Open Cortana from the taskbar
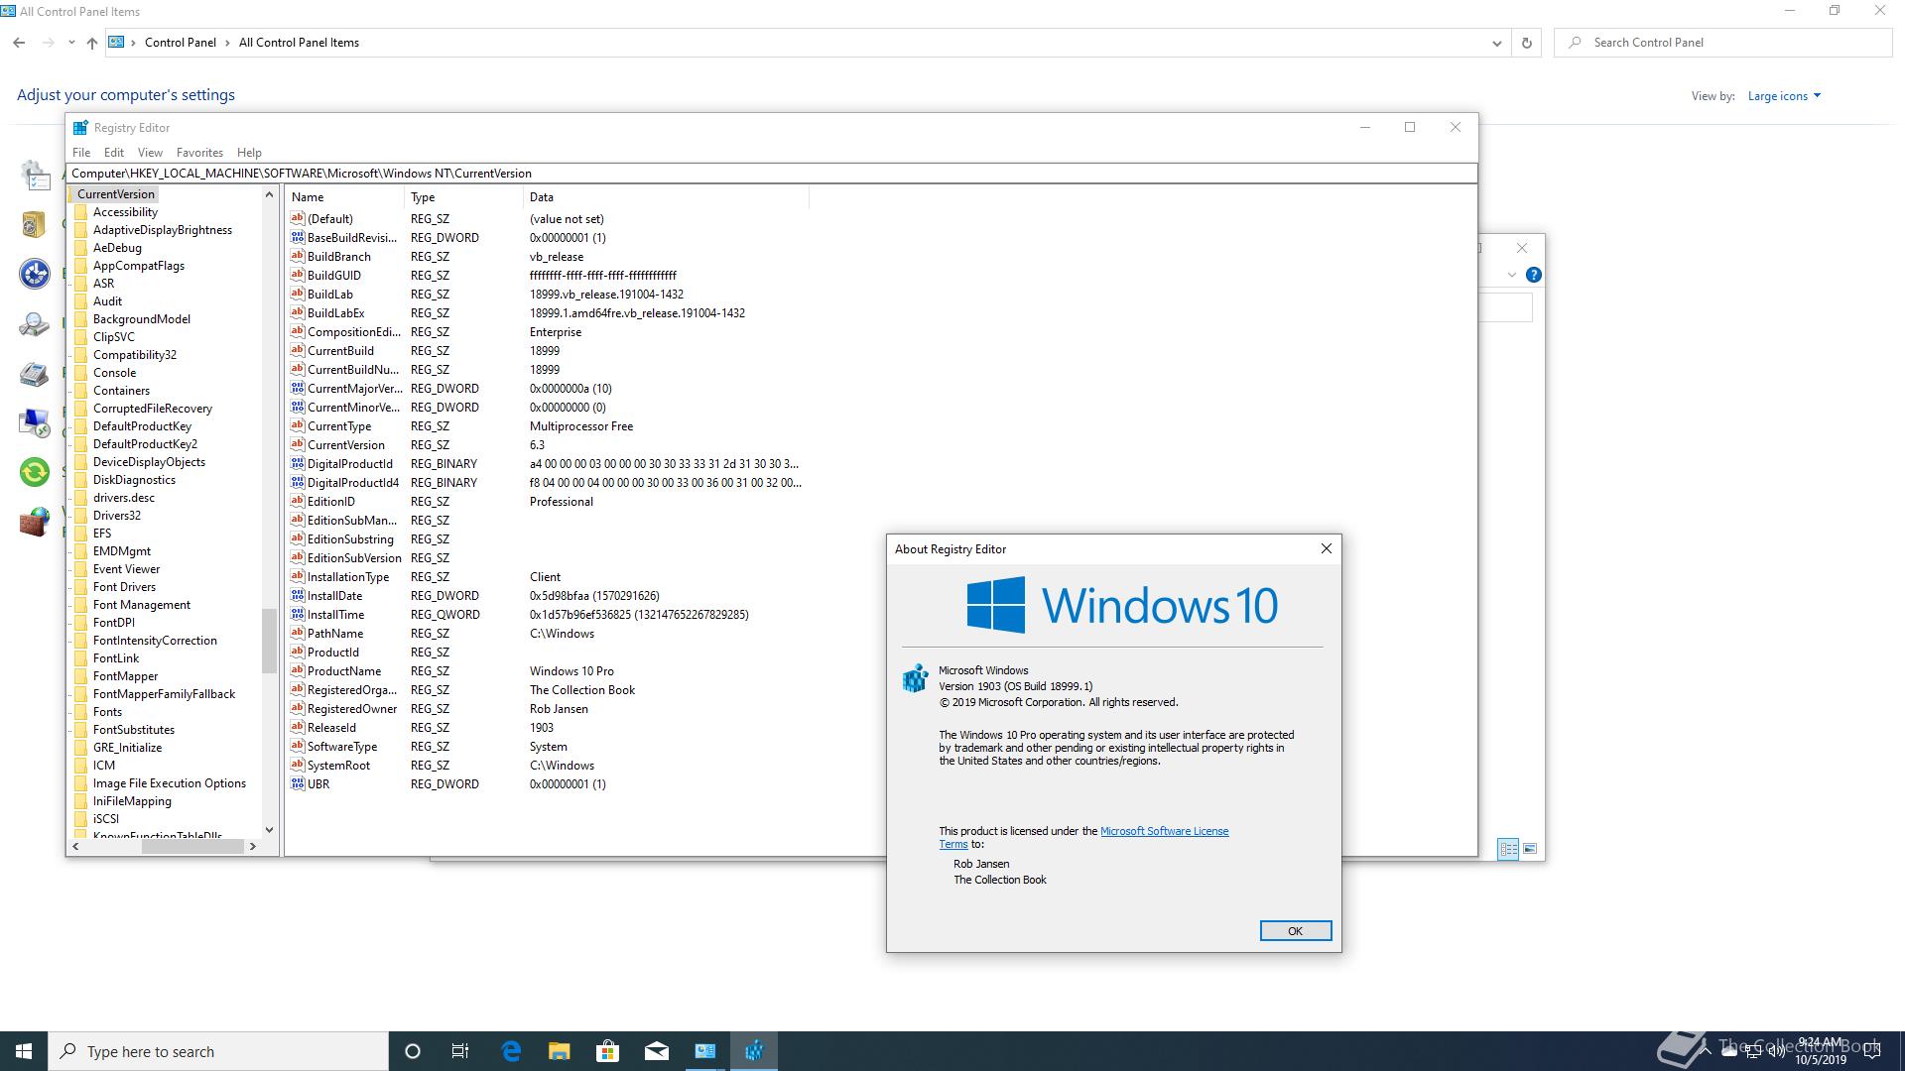The image size is (1905, 1071). tap(413, 1051)
